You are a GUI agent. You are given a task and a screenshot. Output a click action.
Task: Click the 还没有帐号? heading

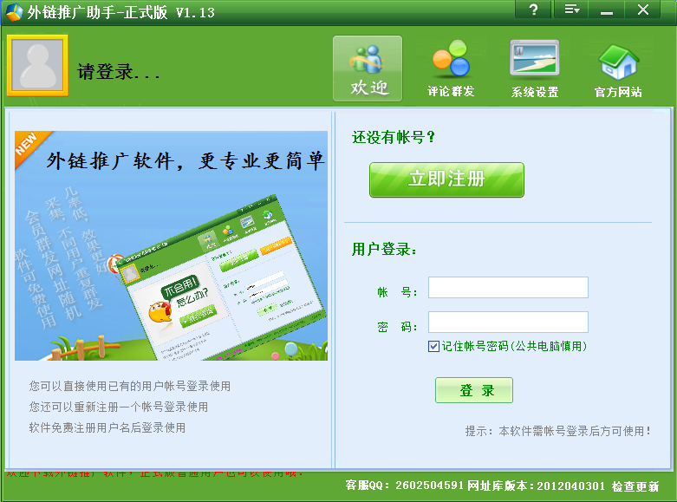[394, 137]
